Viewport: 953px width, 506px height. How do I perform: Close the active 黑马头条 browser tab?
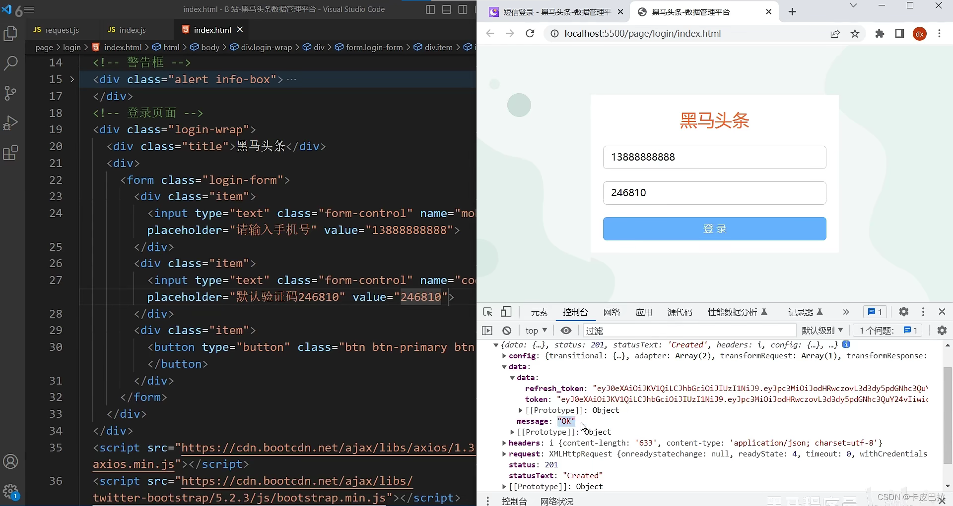coord(769,12)
